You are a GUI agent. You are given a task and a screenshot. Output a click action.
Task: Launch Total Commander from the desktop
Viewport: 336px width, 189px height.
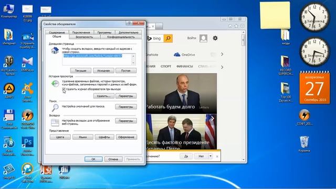[x=9, y=119]
